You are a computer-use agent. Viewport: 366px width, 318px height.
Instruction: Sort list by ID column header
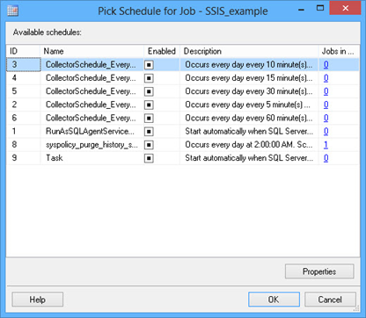click(23, 51)
